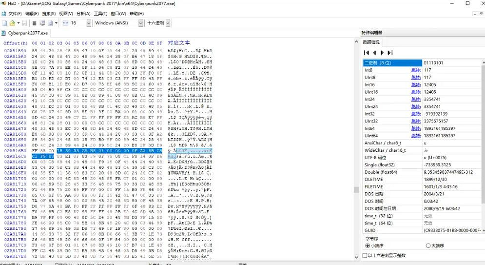Click the bytes-per-row width icon

click(65, 23)
